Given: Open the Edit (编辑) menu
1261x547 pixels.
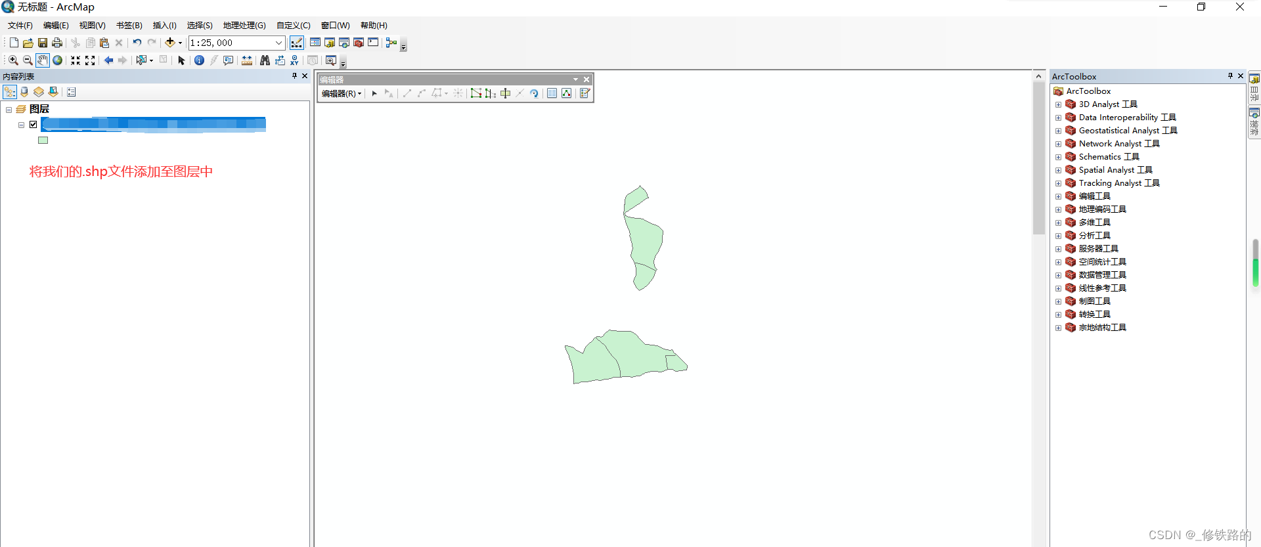Looking at the screenshot, I should click(56, 26).
